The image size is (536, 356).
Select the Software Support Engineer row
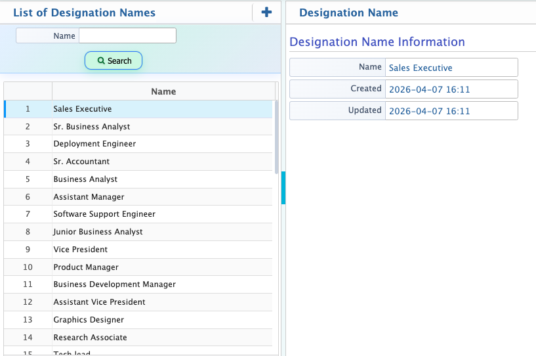(x=138, y=214)
